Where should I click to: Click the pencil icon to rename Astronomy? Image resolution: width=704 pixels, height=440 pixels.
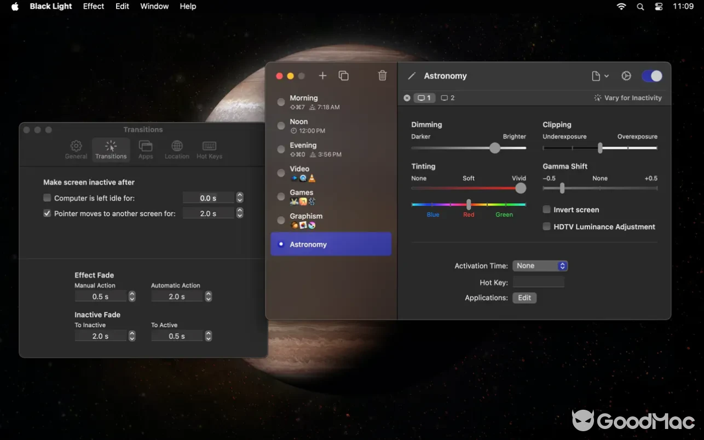tap(412, 75)
